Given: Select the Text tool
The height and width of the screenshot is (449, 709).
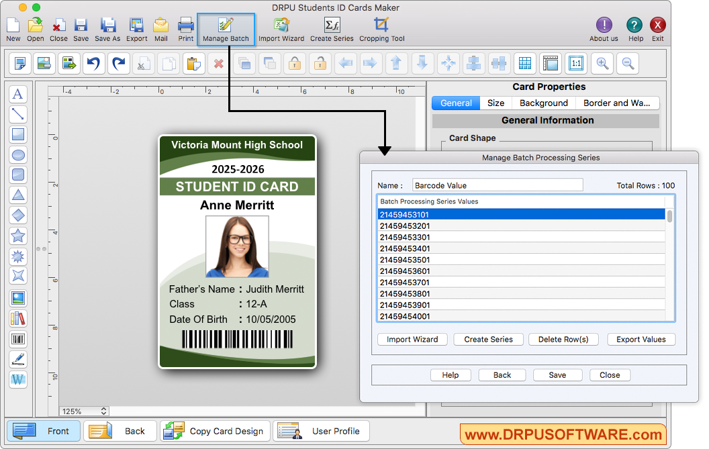Looking at the screenshot, I should pos(18,94).
